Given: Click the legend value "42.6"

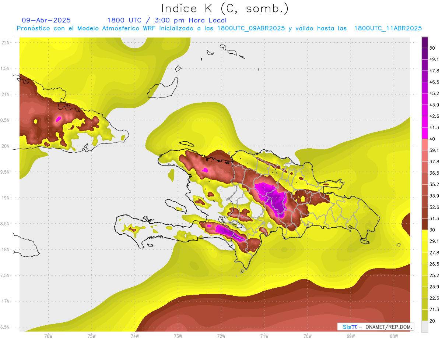Looking at the screenshot, I should pyautogui.click(x=434, y=116).
